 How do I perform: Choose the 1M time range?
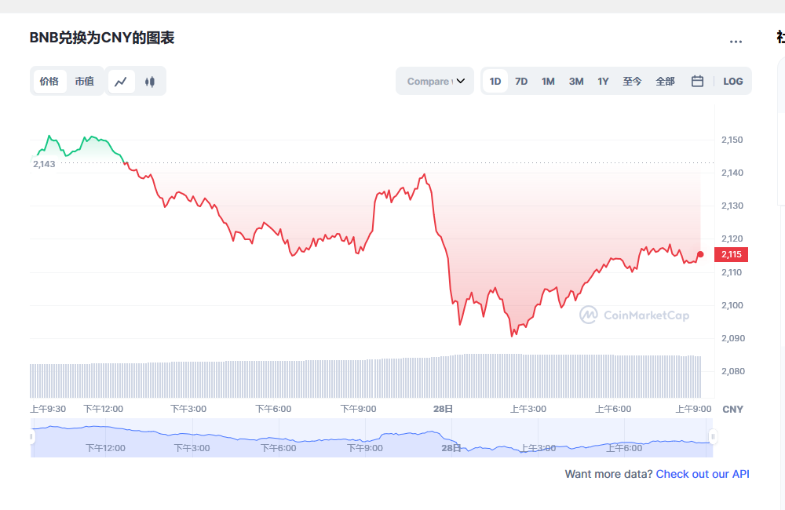[548, 81]
